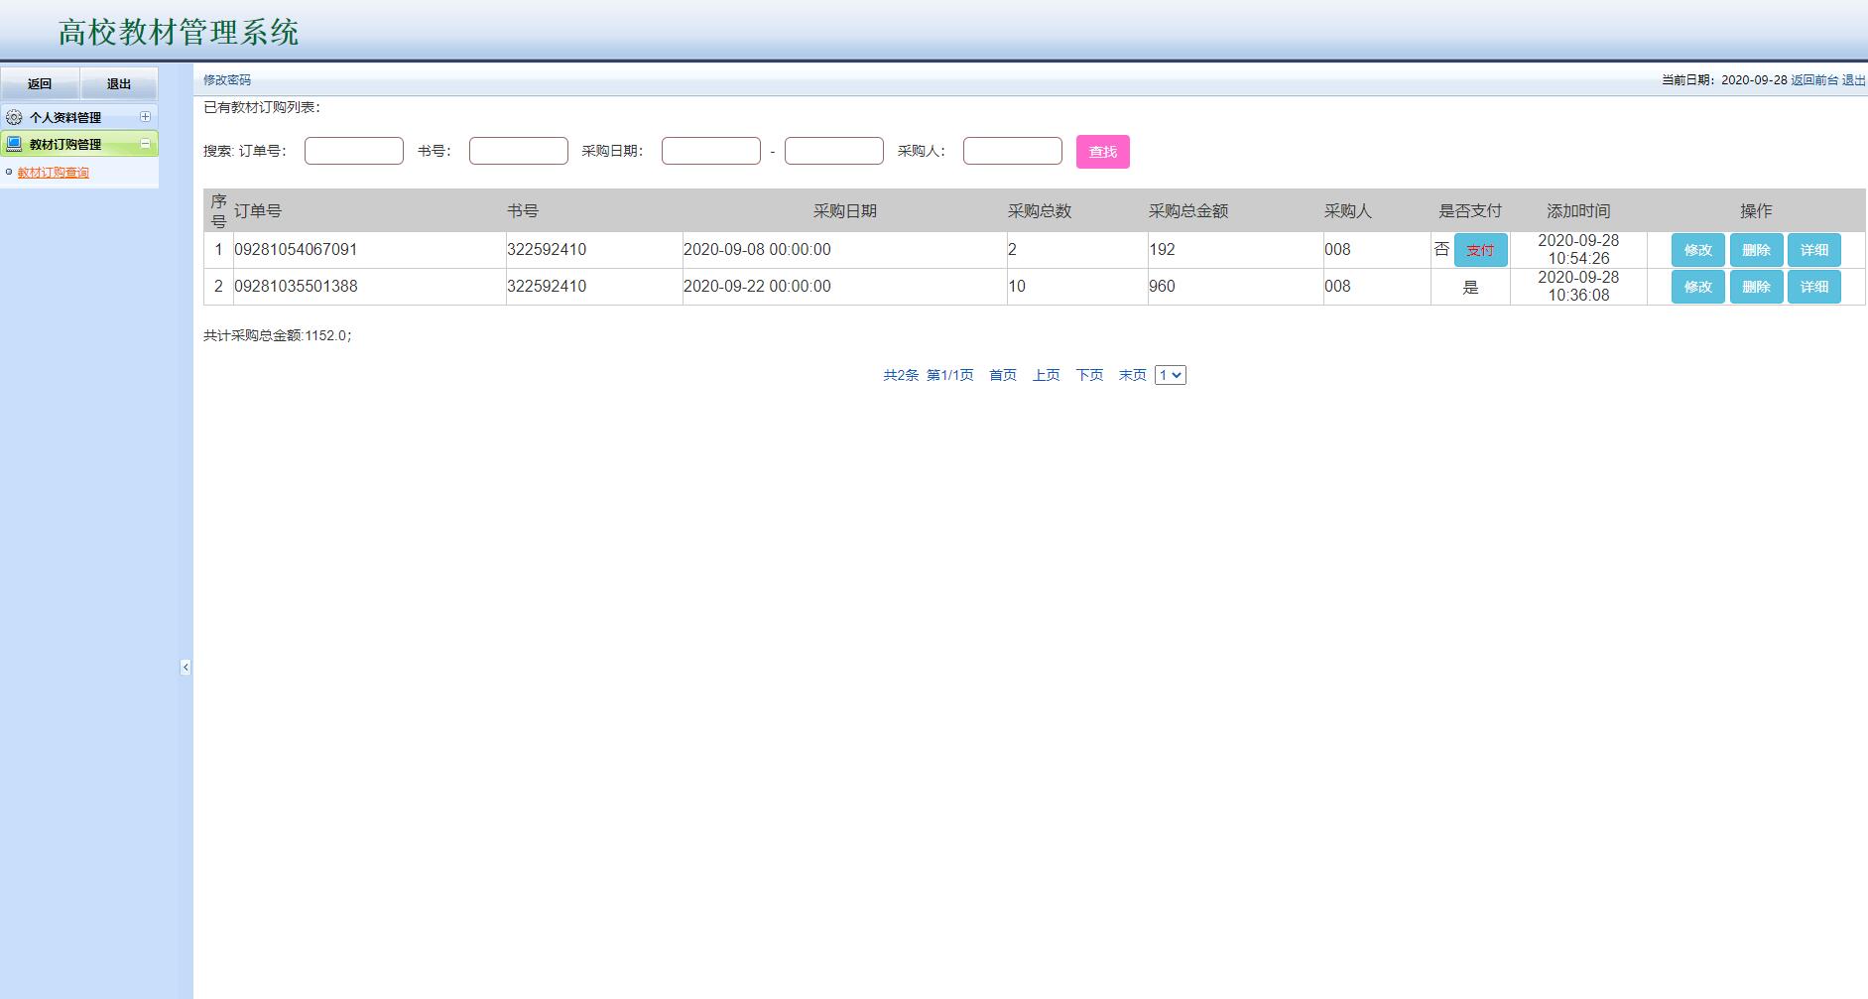Open the 修改密码 link
The image size is (1868, 999).
[x=227, y=80]
